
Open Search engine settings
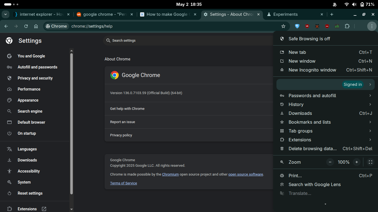point(30,111)
